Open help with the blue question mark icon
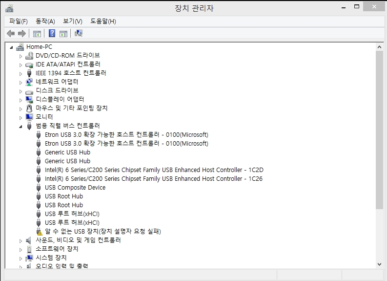 point(52,33)
